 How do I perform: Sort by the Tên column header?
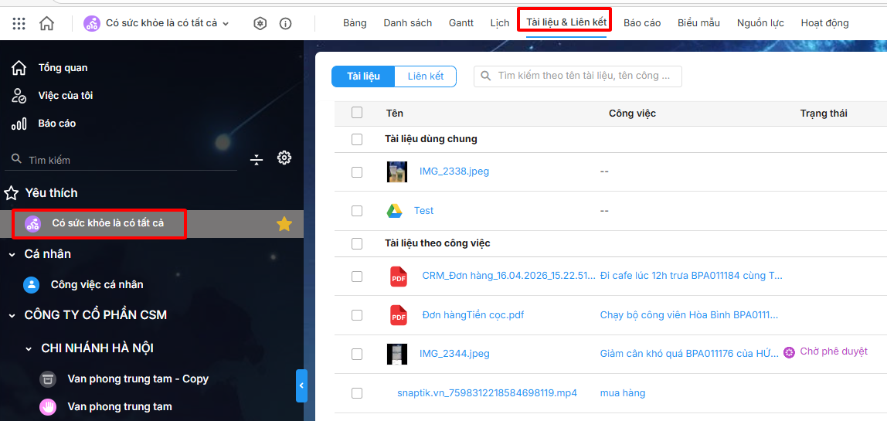pyautogui.click(x=394, y=114)
